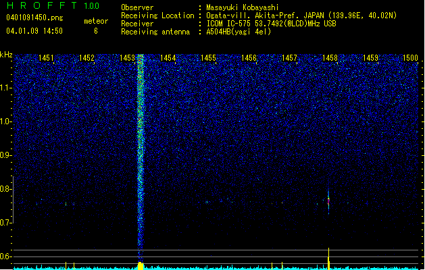Image resolution: width=425 pixels, height=270 pixels.
Task: Click the 'meteor' count label
Action: point(96,21)
